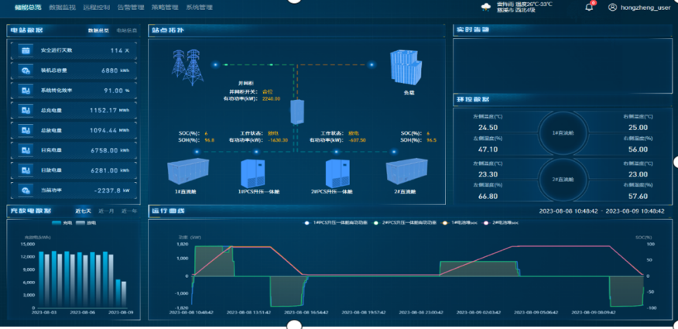Viewport: 678px width, 329px height.
Task: Open the notification bell alerts
Action: [x=590, y=7]
